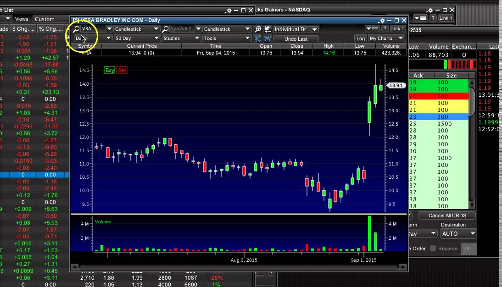Click the ask row with size 1000
This screenshot has height=287, width=502.
pyautogui.click(x=439, y=158)
